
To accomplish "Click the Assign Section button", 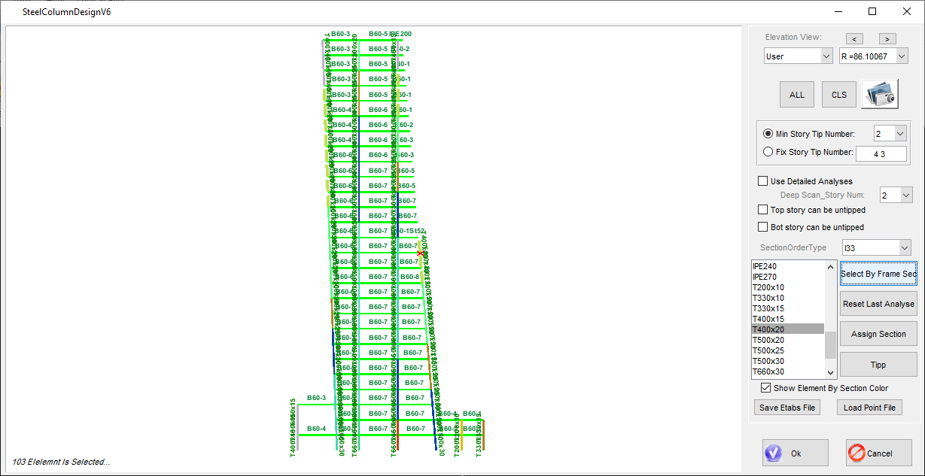I will [878, 334].
